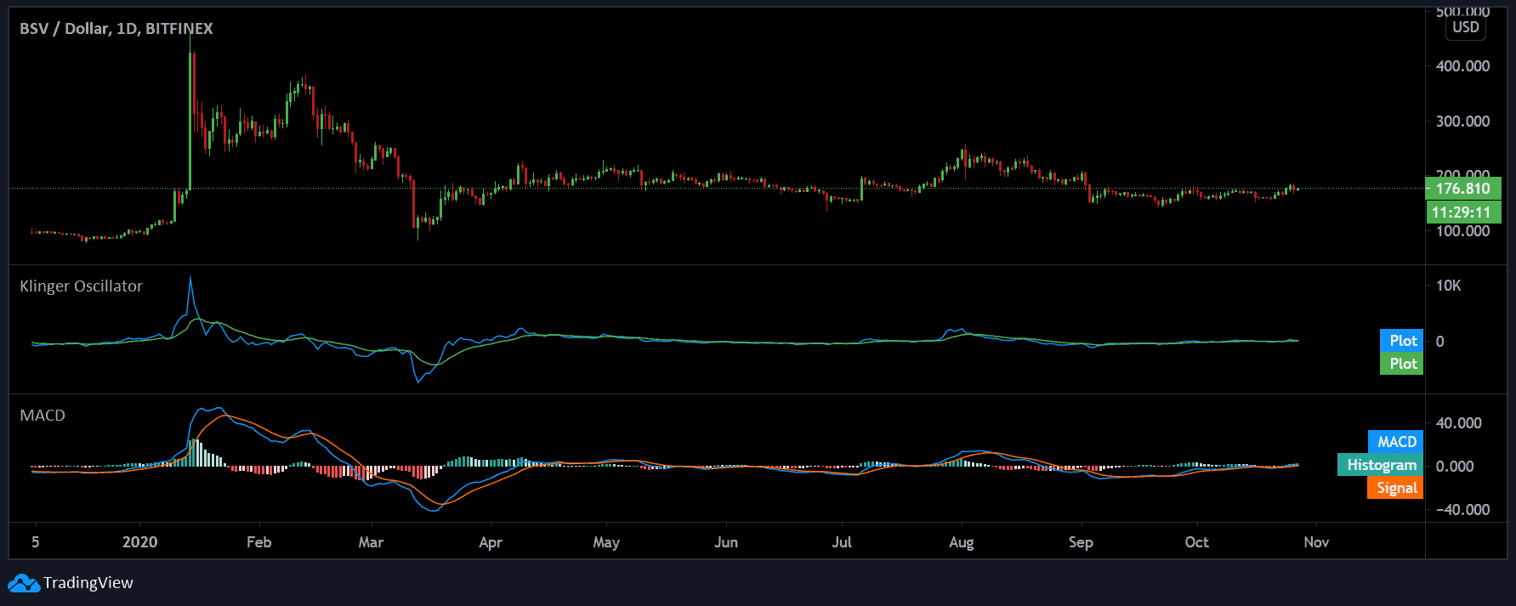
Task: Click the USD currency button
Action: (1465, 27)
